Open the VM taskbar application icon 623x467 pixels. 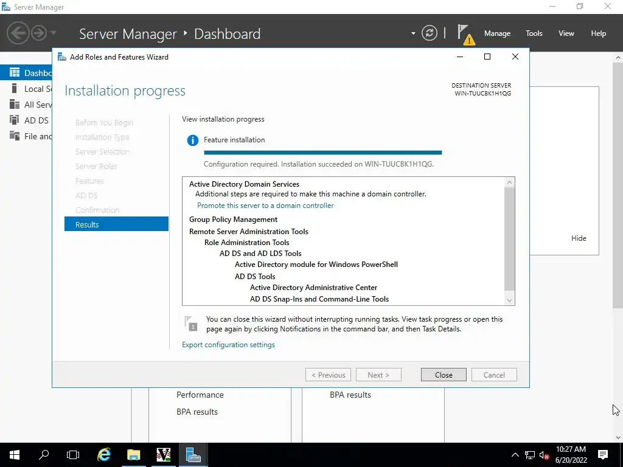click(x=164, y=455)
